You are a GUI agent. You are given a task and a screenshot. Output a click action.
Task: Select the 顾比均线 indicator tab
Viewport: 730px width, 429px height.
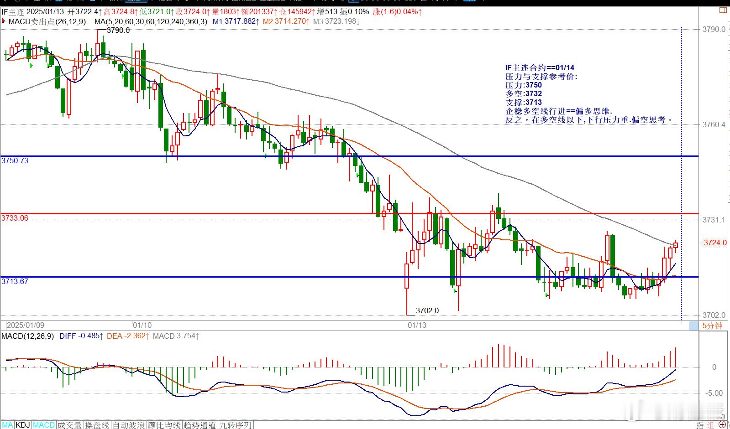[x=165, y=425]
